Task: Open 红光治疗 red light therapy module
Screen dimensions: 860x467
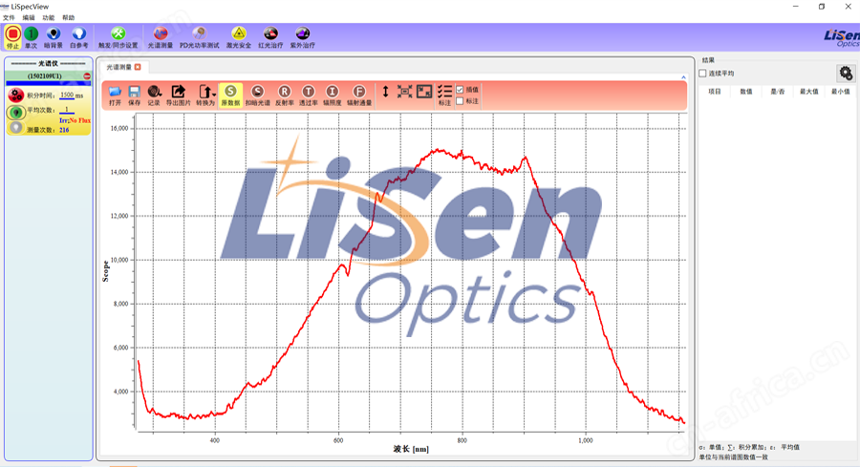Action: pos(270,37)
